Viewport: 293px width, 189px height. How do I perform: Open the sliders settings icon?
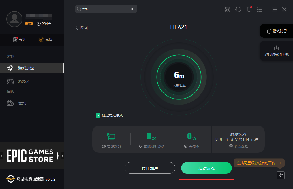click(x=281, y=175)
